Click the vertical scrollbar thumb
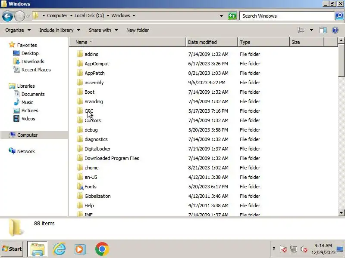This screenshot has width=345, height=258. point(341,60)
